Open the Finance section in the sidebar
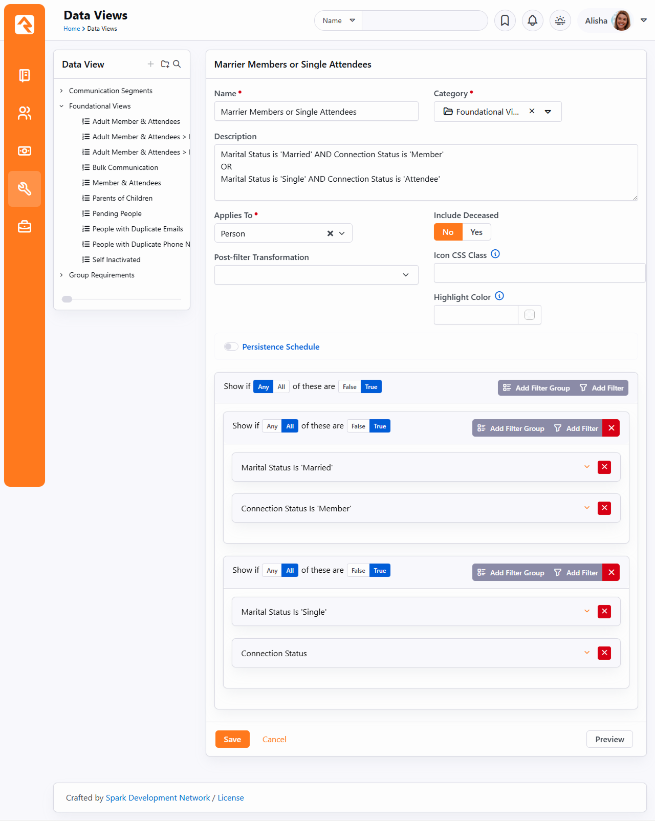Image resolution: width=655 pixels, height=821 pixels. (25, 151)
